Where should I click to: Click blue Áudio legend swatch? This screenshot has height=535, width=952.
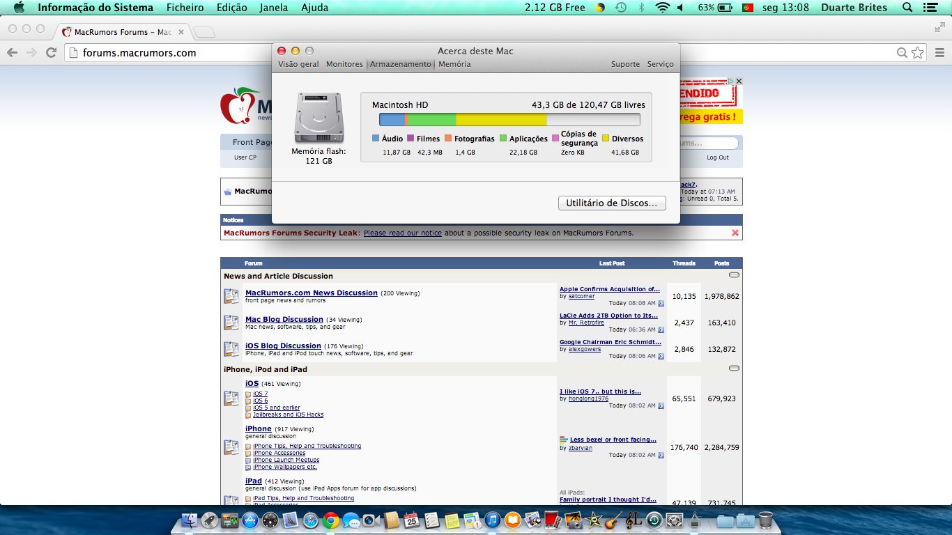(376, 139)
